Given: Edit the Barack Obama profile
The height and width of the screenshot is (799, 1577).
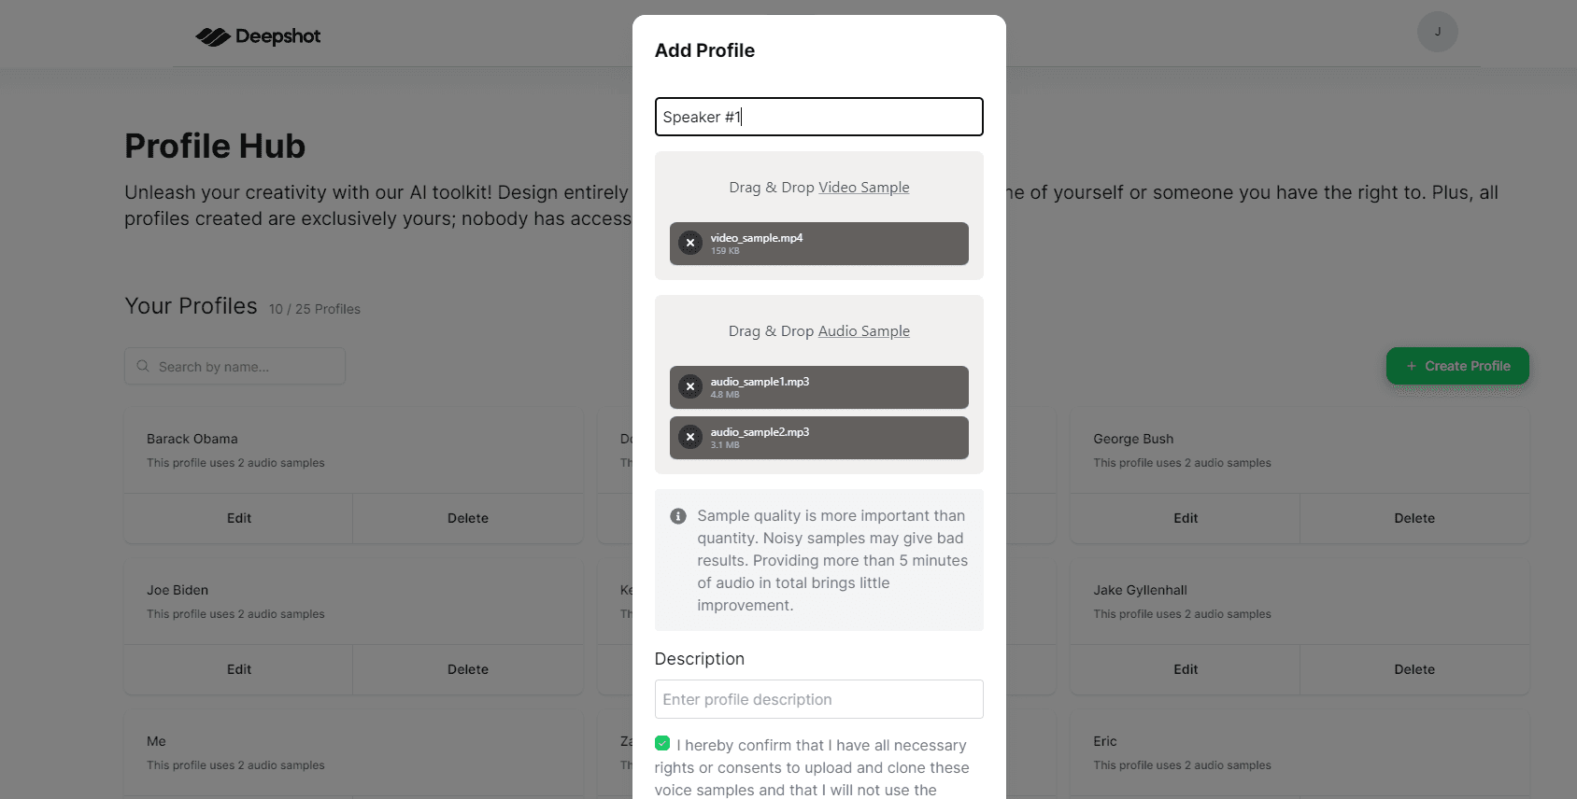Looking at the screenshot, I should pos(238,518).
